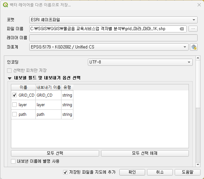This screenshot has width=204, height=179.
Task: Collapse the 내보낼 필드 및 내보내기 옵션 선택 section
Action: 10,78
